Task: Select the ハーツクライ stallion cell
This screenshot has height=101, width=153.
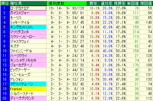Action: [x=28, y=56]
